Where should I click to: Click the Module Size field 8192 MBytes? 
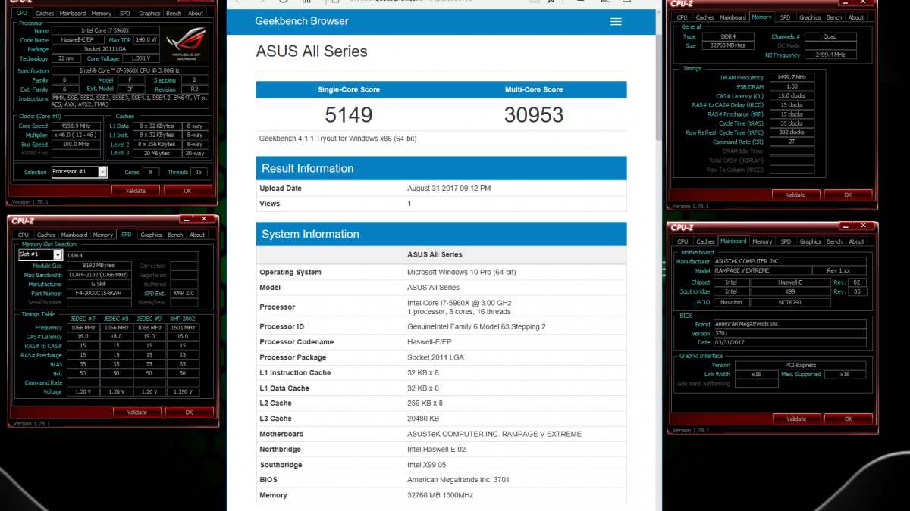coord(100,266)
